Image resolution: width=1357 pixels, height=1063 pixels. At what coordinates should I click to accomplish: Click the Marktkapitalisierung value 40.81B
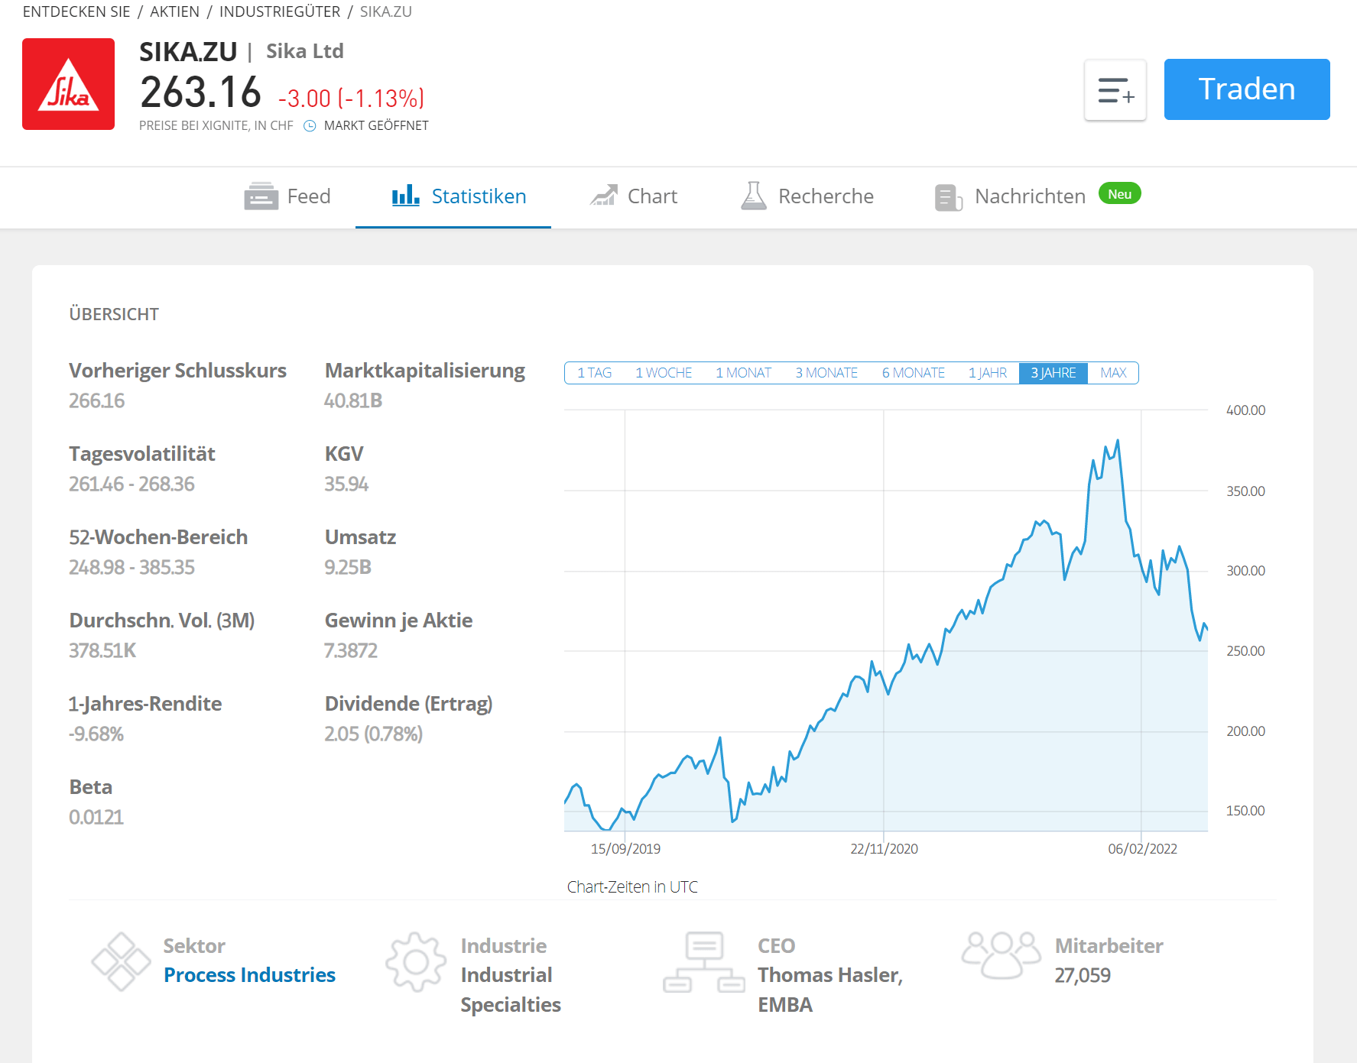pos(353,400)
